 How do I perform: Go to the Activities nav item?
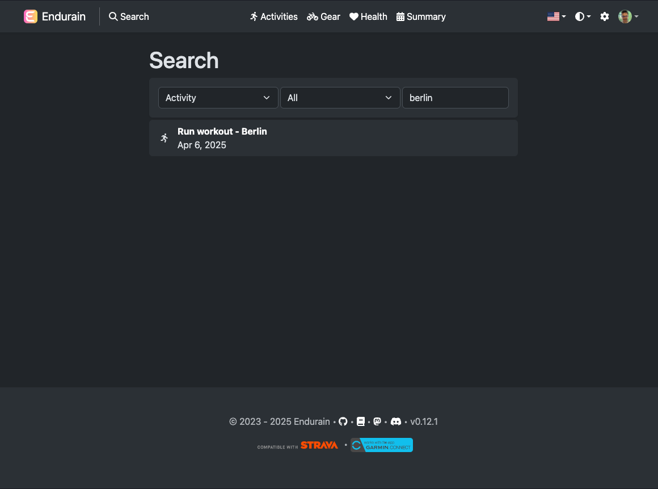point(273,17)
